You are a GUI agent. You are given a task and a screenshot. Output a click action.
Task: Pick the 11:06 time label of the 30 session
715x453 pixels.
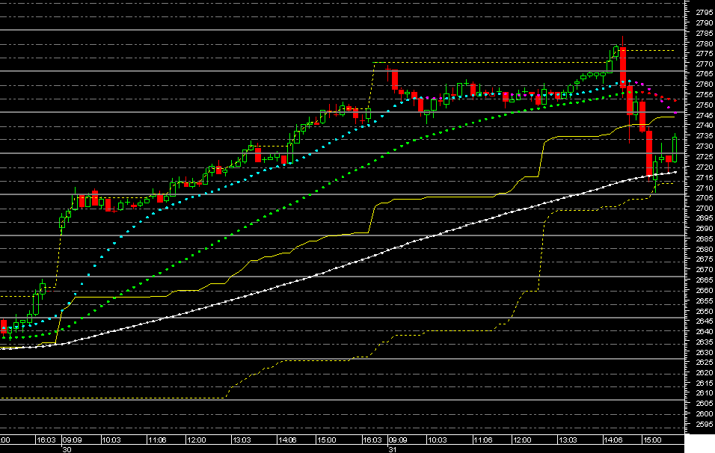157,440
